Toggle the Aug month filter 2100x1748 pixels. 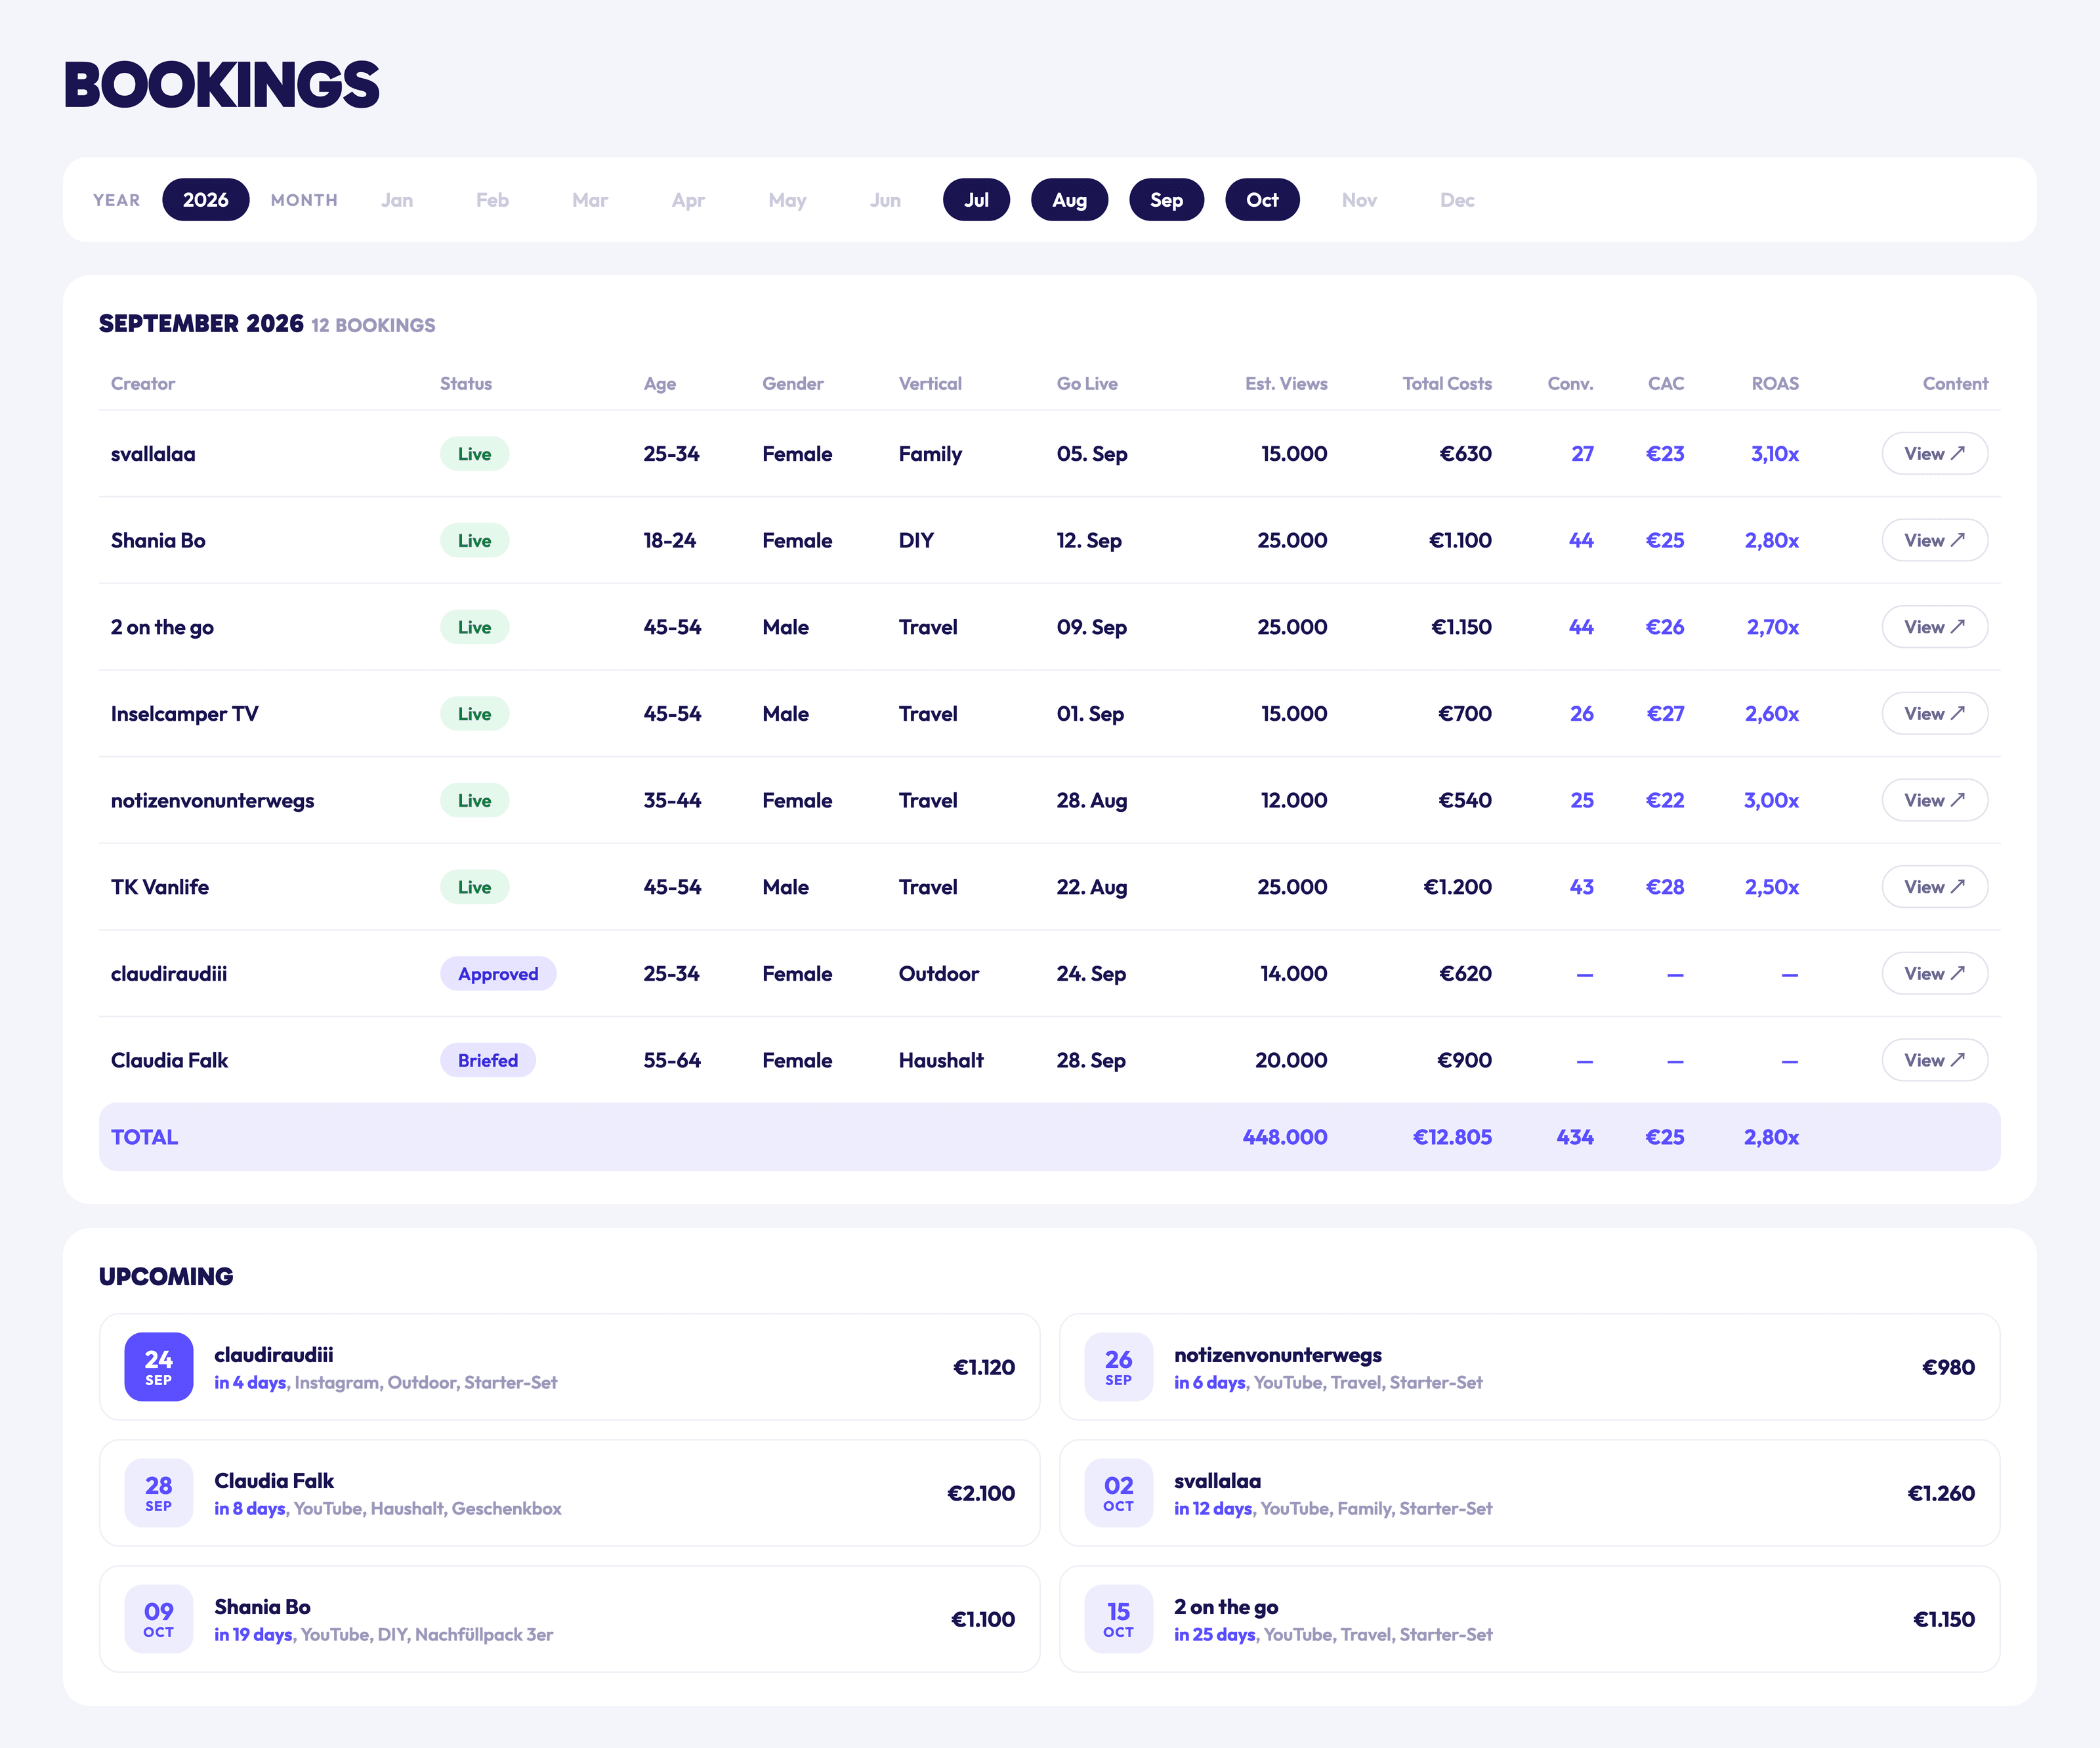1069,200
